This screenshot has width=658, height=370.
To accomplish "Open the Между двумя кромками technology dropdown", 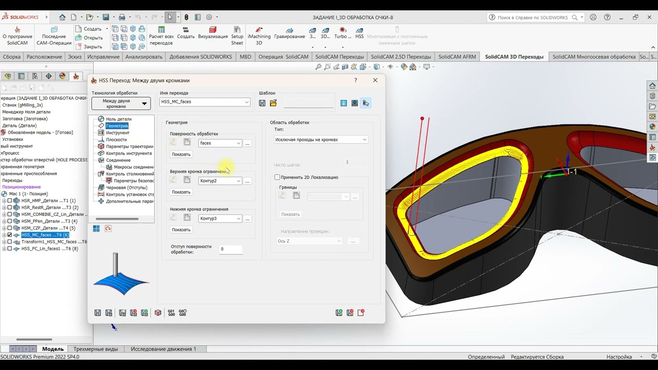I will (x=121, y=103).
